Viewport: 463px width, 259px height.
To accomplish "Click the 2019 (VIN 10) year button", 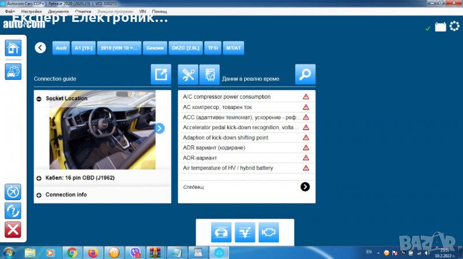I will [x=119, y=48].
